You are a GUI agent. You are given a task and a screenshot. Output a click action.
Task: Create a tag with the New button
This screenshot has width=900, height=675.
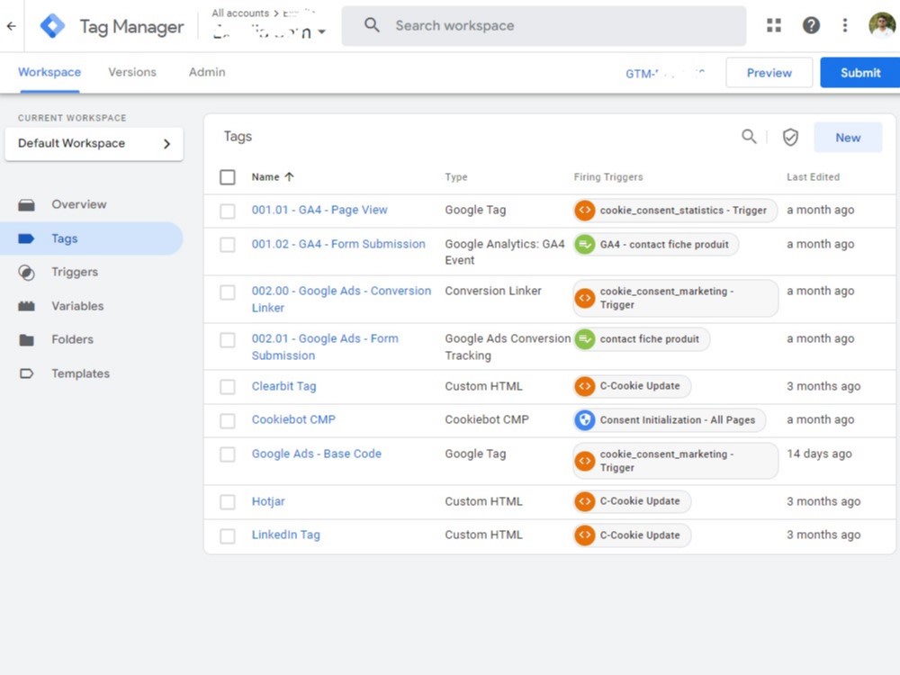[x=848, y=138]
